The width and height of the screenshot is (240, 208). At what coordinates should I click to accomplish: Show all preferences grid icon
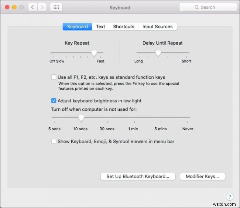(56, 7)
